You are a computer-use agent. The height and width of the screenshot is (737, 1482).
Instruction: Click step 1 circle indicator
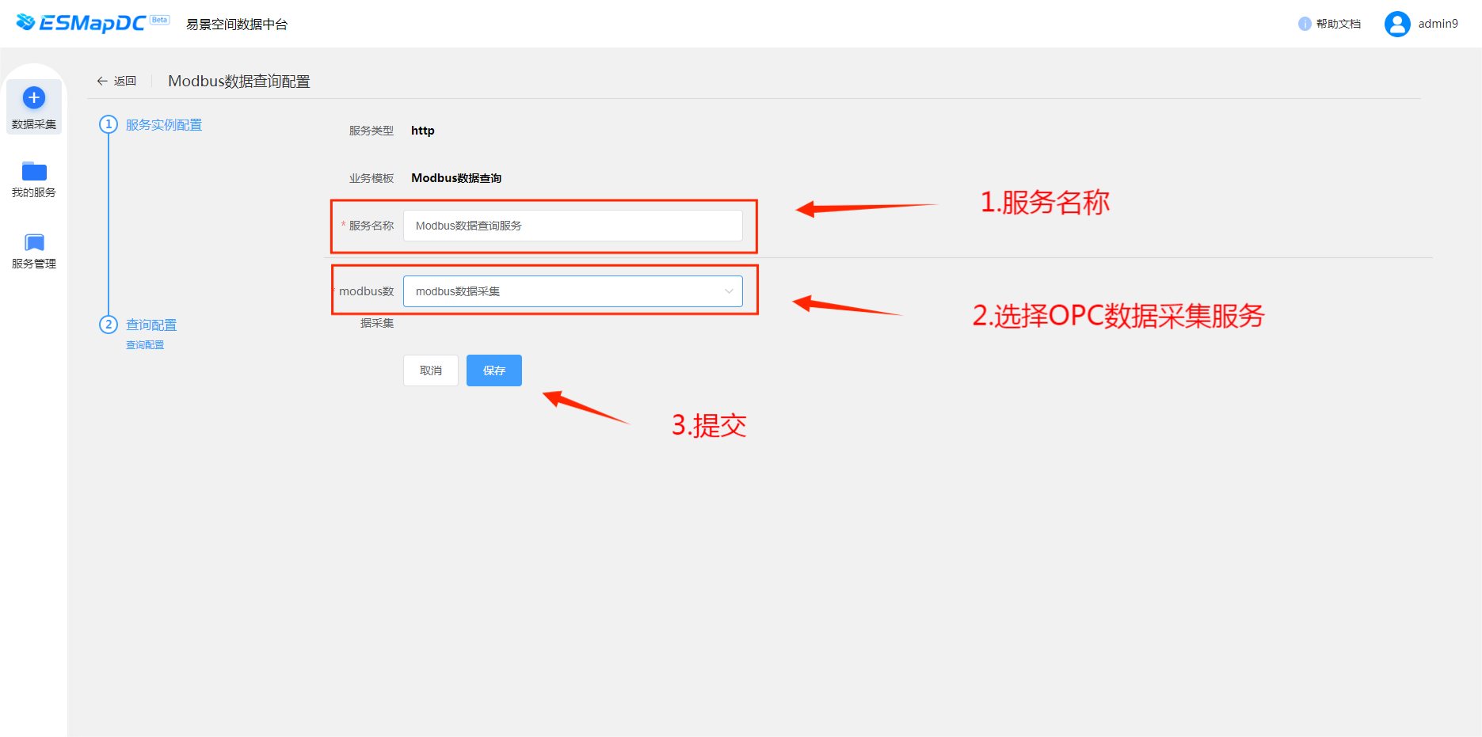[x=109, y=124]
